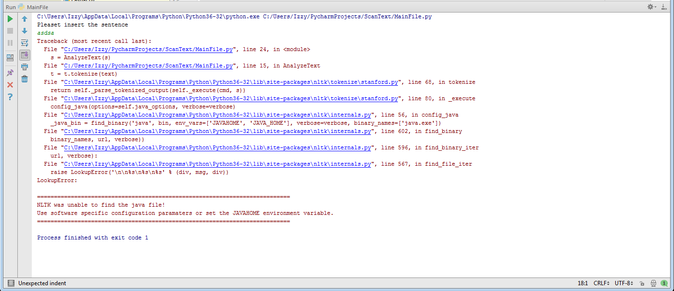Go down the stack trace with the down arrow
Screen dimensions: 674x291
[x=25, y=31]
